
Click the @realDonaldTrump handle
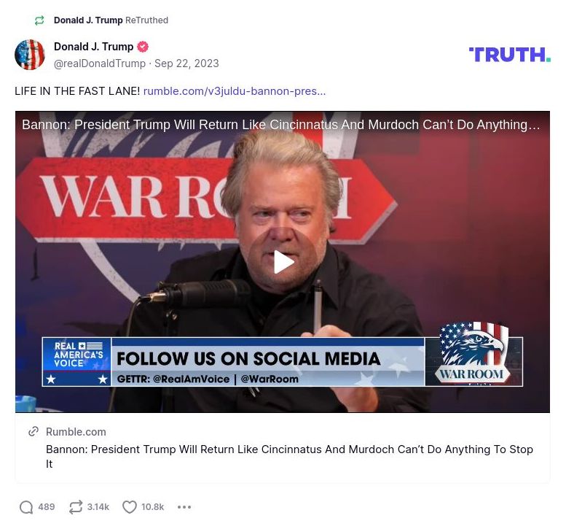pyautogui.click(x=100, y=63)
